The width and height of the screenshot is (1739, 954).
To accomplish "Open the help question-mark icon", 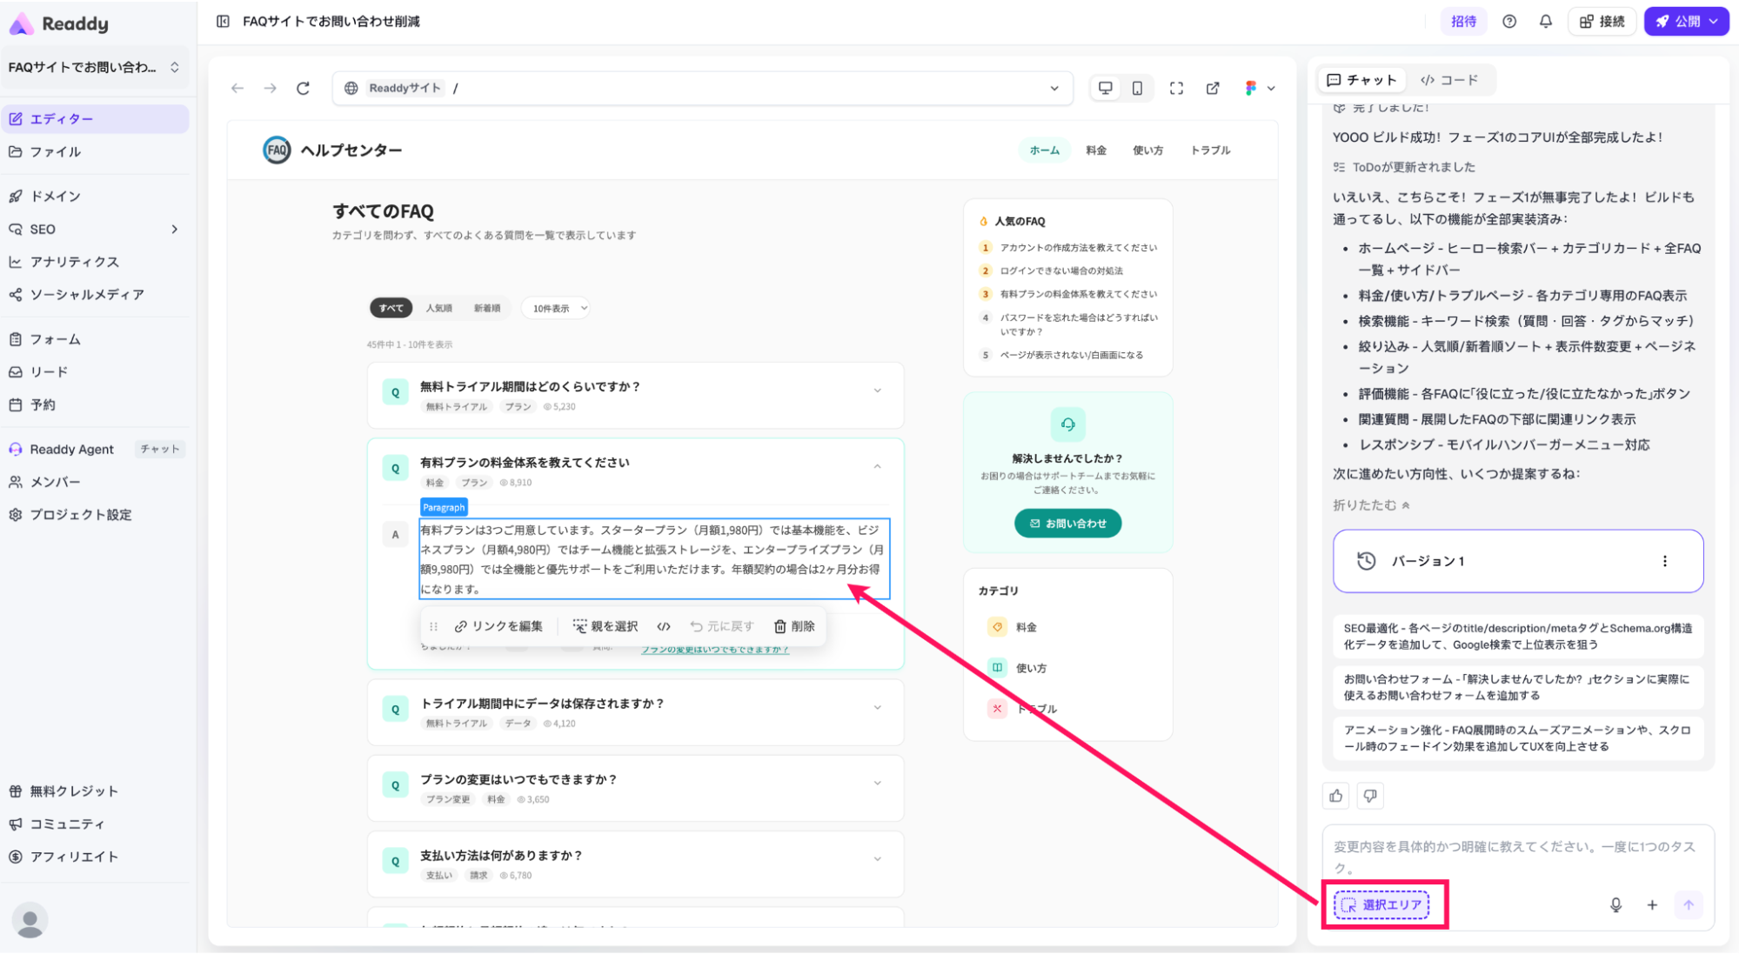I will click(1509, 21).
